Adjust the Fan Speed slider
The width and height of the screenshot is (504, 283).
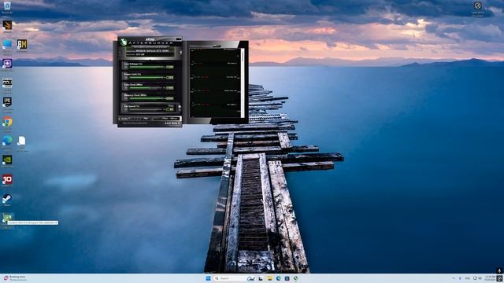[146, 109]
